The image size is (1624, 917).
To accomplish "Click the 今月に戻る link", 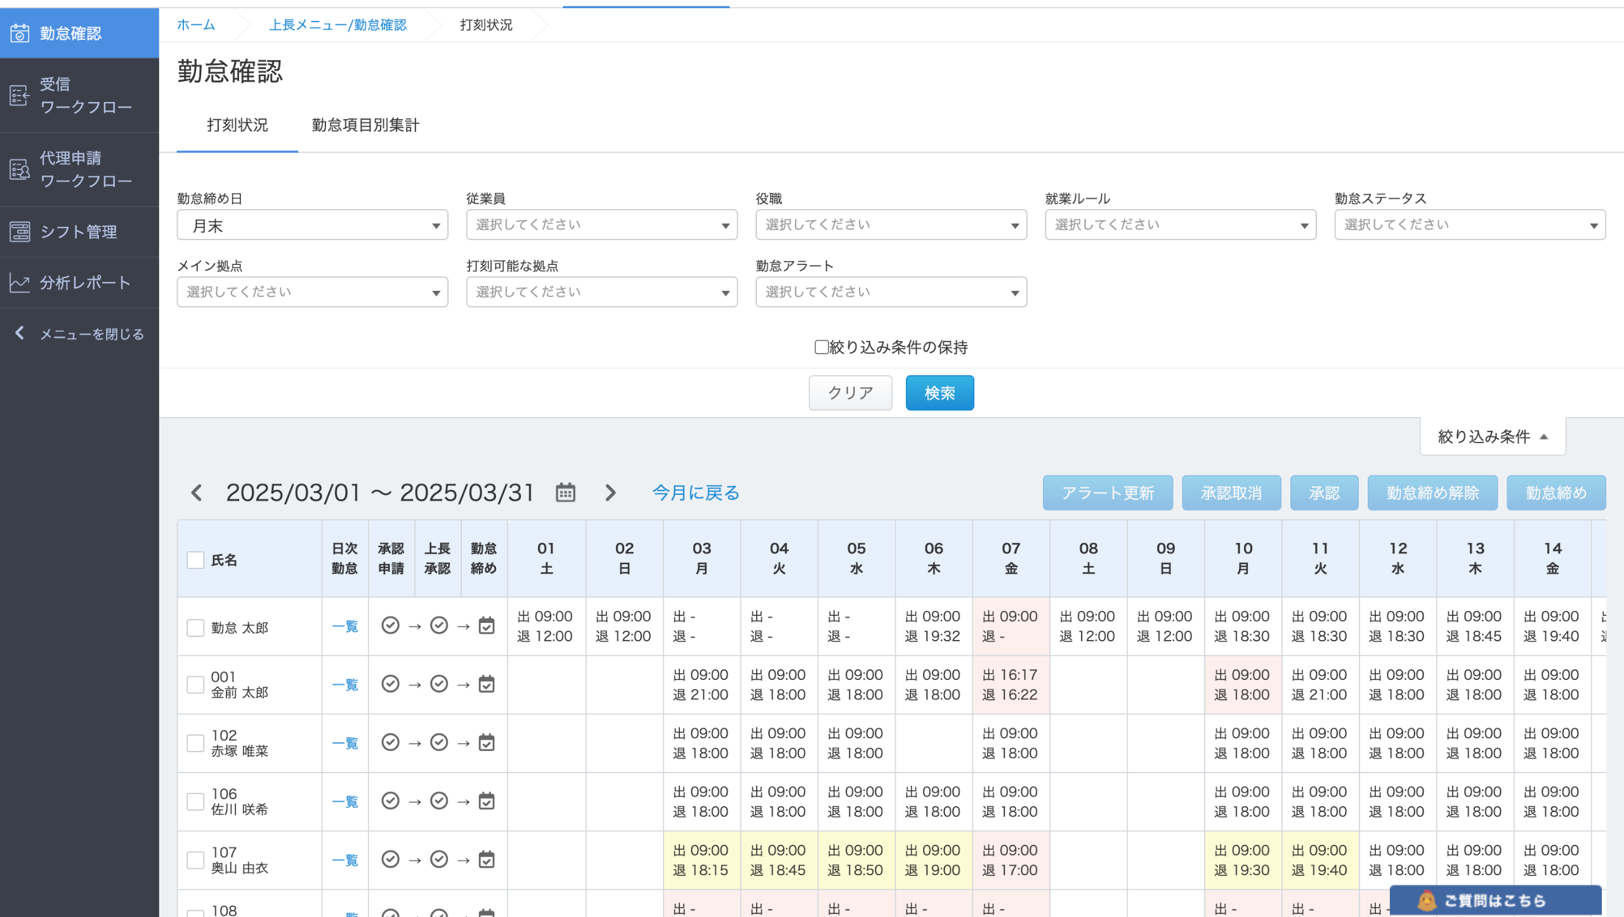I will (696, 492).
